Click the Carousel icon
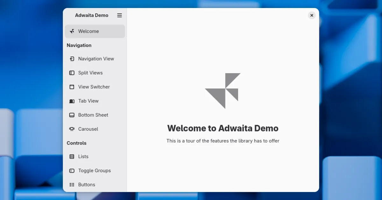 (72, 129)
